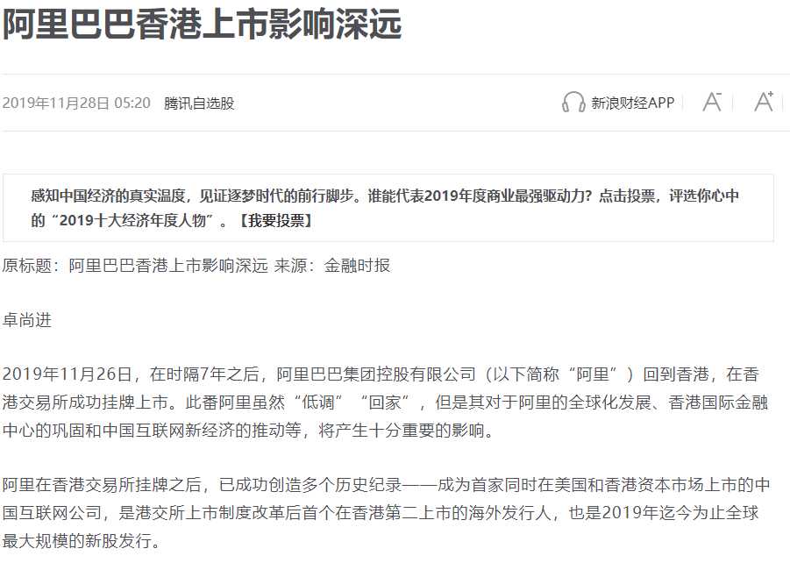Click the final line 最大规模的新股发行
Image resolution: width=790 pixels, height=563 pixels.
pyautogui.click(x=82, y=540)
